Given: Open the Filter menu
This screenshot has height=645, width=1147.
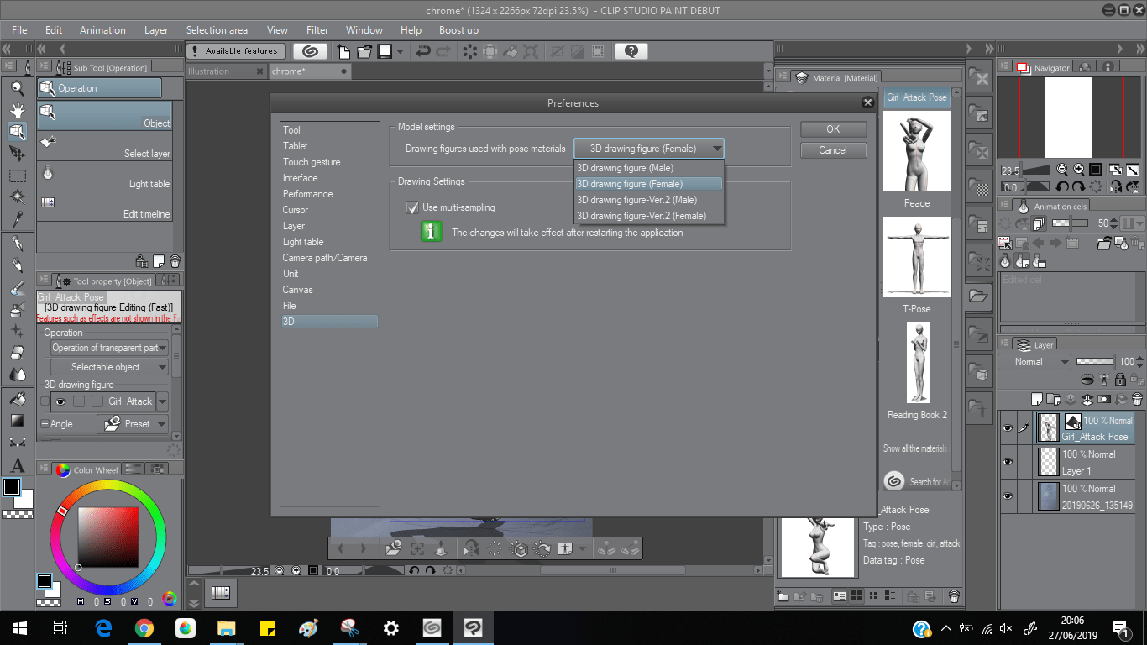Looking at the screenshot, I should pyautogui.click(x=317, y=30).
